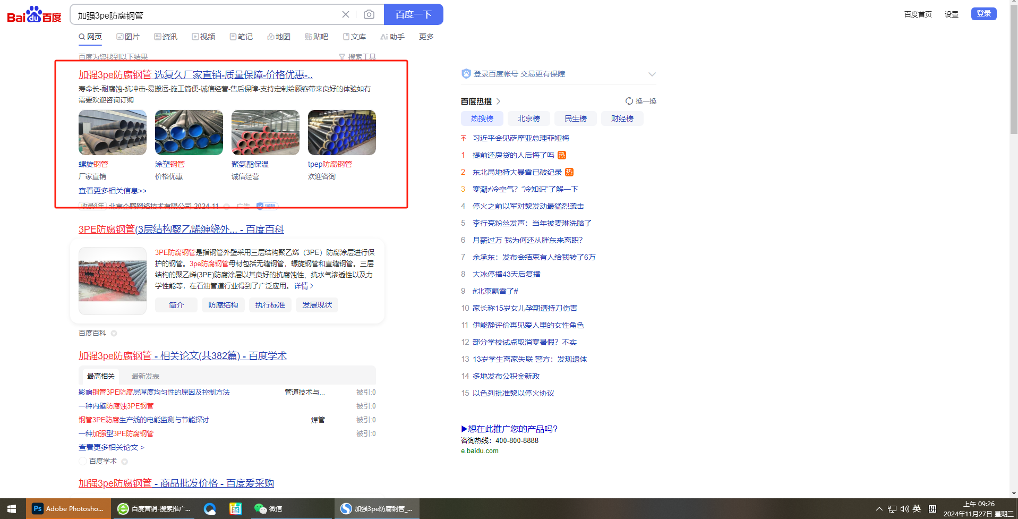Open the 百度学术 相关论文 result title
This screenshot has height=519, width=1018.
[x=183, y=356]
